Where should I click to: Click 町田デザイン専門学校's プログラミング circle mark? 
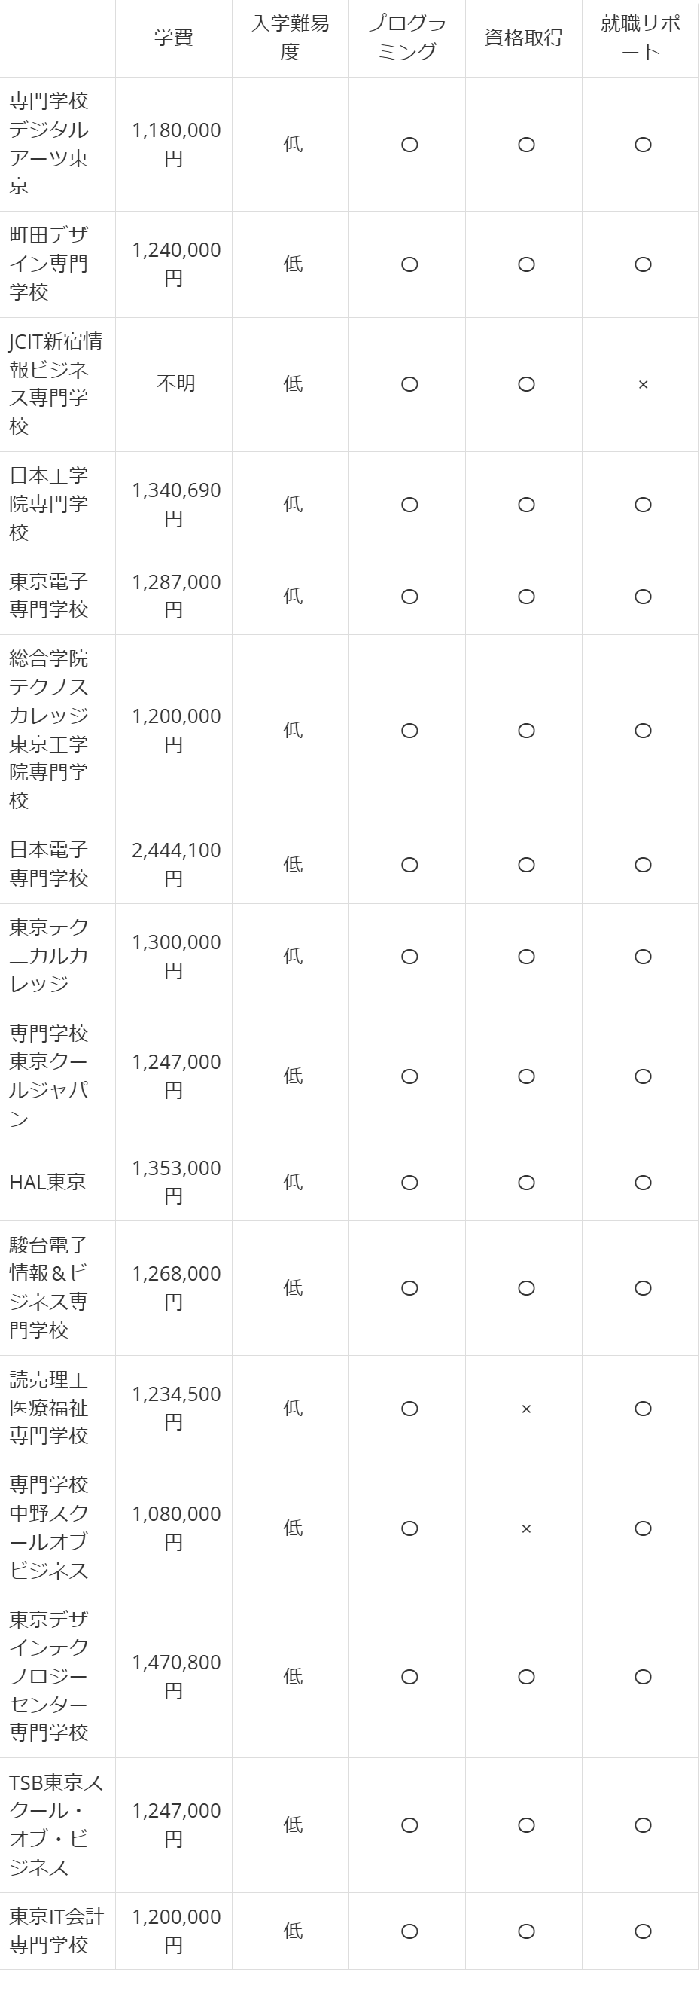tap(409, 264)
